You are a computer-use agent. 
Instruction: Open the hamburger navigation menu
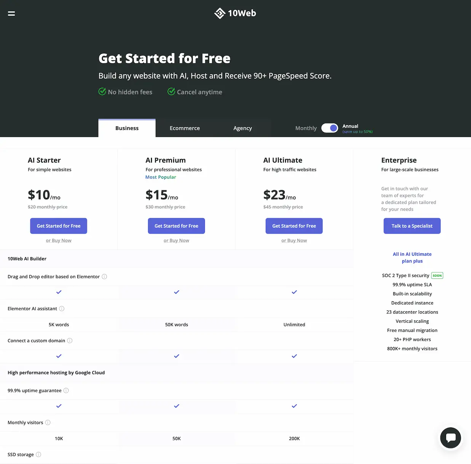[11, 13]
